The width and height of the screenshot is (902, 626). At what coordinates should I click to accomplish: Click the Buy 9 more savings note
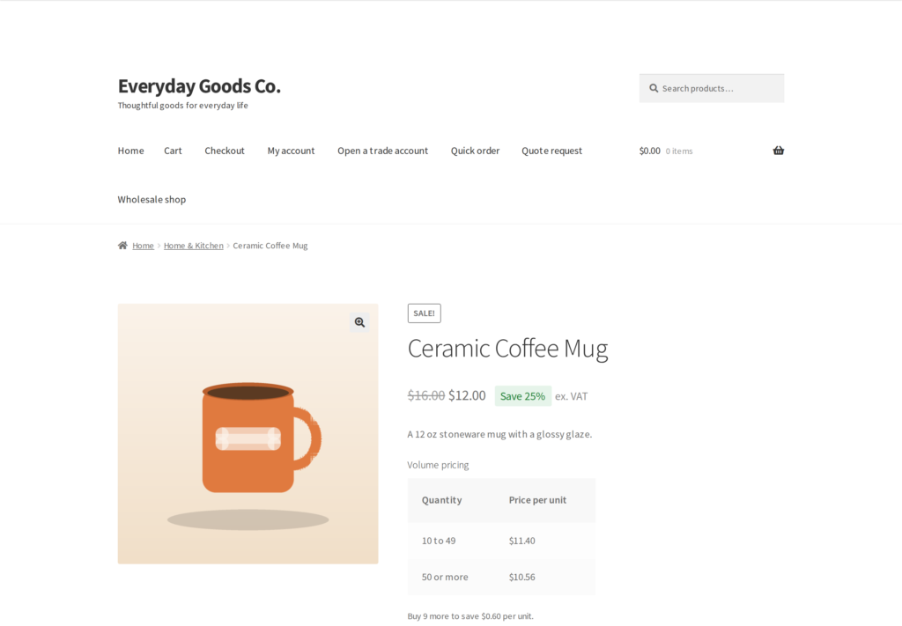(470, 616)
